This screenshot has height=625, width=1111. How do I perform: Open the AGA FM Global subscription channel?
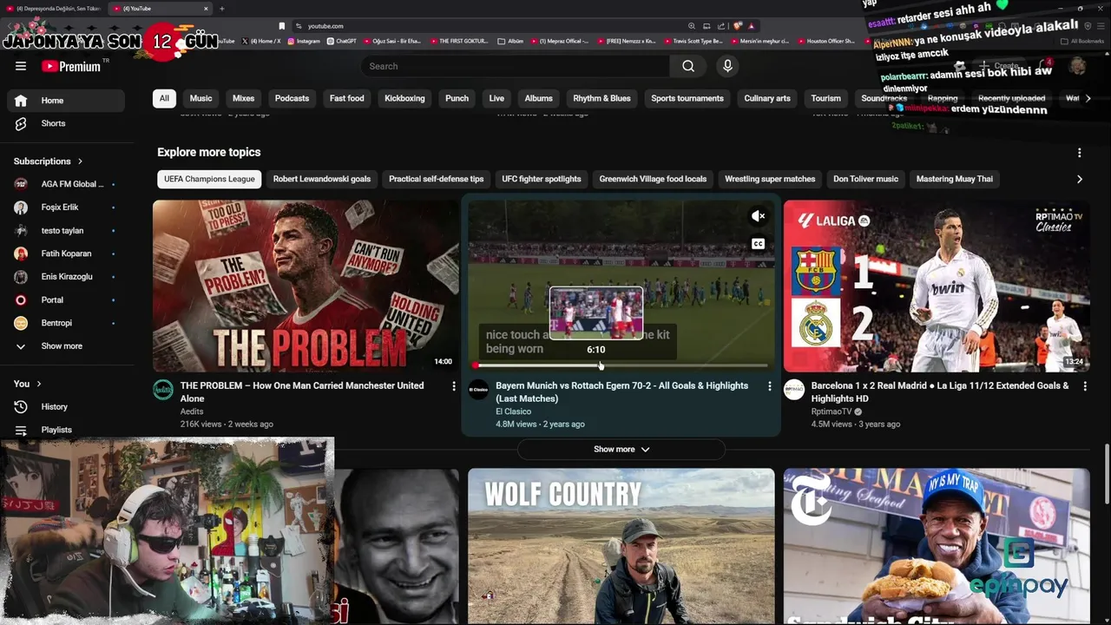tap(66, 184)
